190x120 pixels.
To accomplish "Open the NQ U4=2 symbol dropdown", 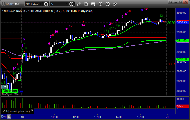I will point(33,4).
